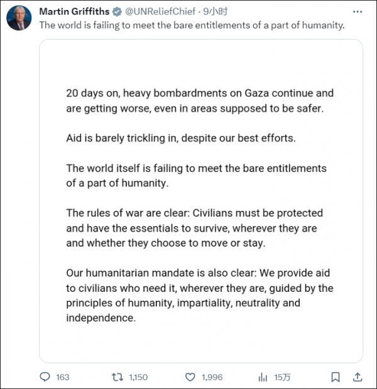Open view analytics bar chart icon
Viewport: 377px width, 389px height.
pyautogui.click(x=263, y=377)
